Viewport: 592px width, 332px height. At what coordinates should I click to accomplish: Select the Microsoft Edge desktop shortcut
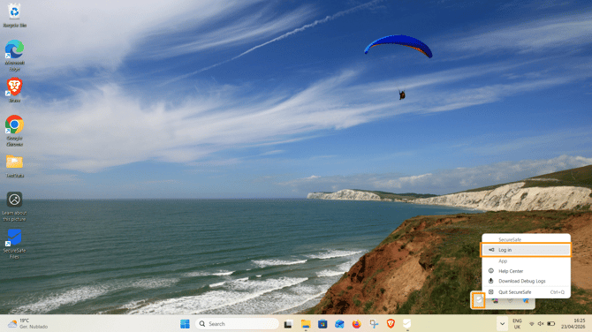[14, 55]
